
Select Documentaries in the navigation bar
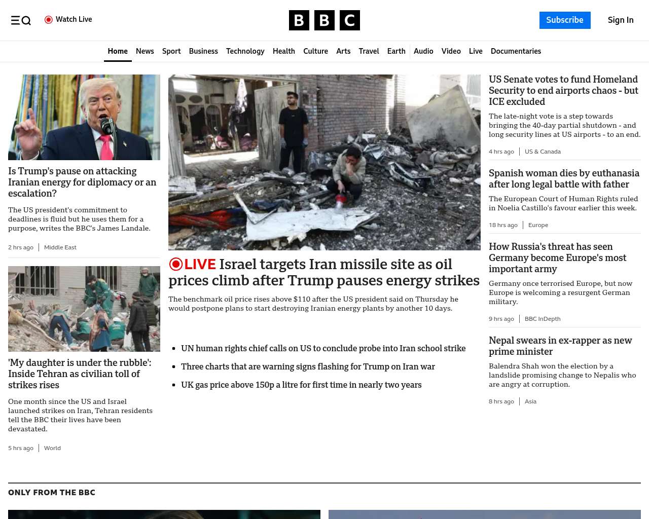point(516,51)
